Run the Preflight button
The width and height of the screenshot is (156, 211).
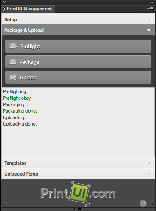click(x=78, y=46)
